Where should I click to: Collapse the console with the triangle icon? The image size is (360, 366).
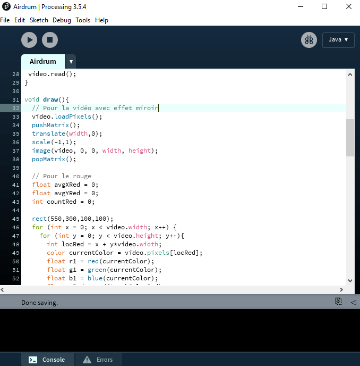(354, 303)
